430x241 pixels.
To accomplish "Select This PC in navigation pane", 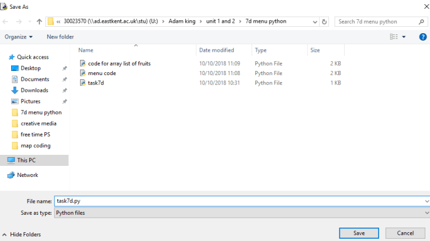I will click(27, 160).
